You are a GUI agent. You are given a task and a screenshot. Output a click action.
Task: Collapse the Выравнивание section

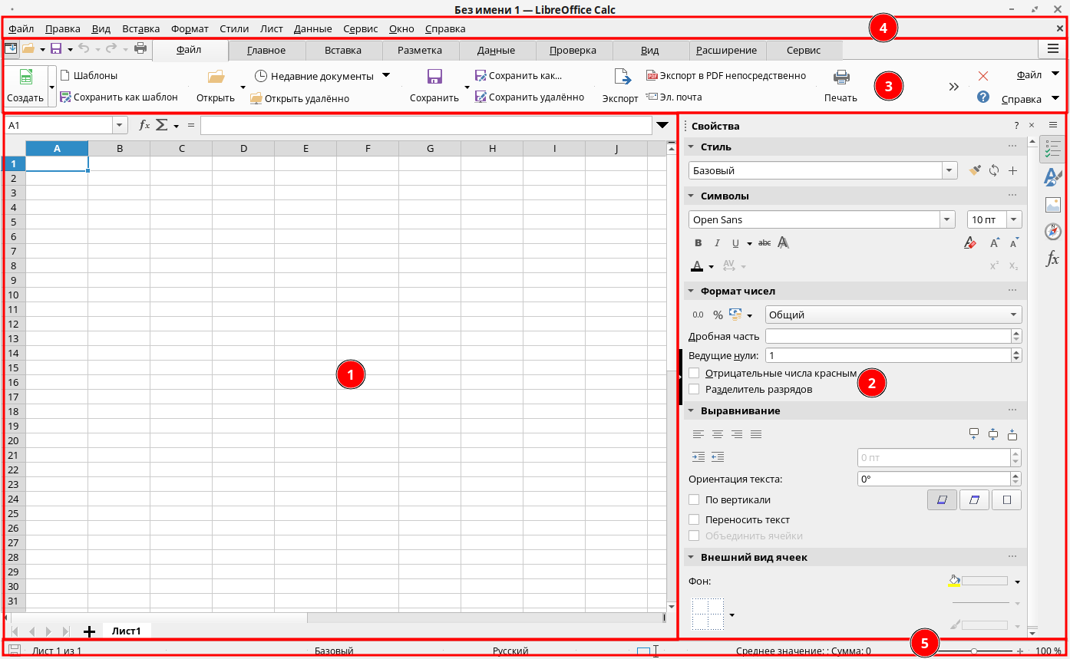tap(691, 410)
